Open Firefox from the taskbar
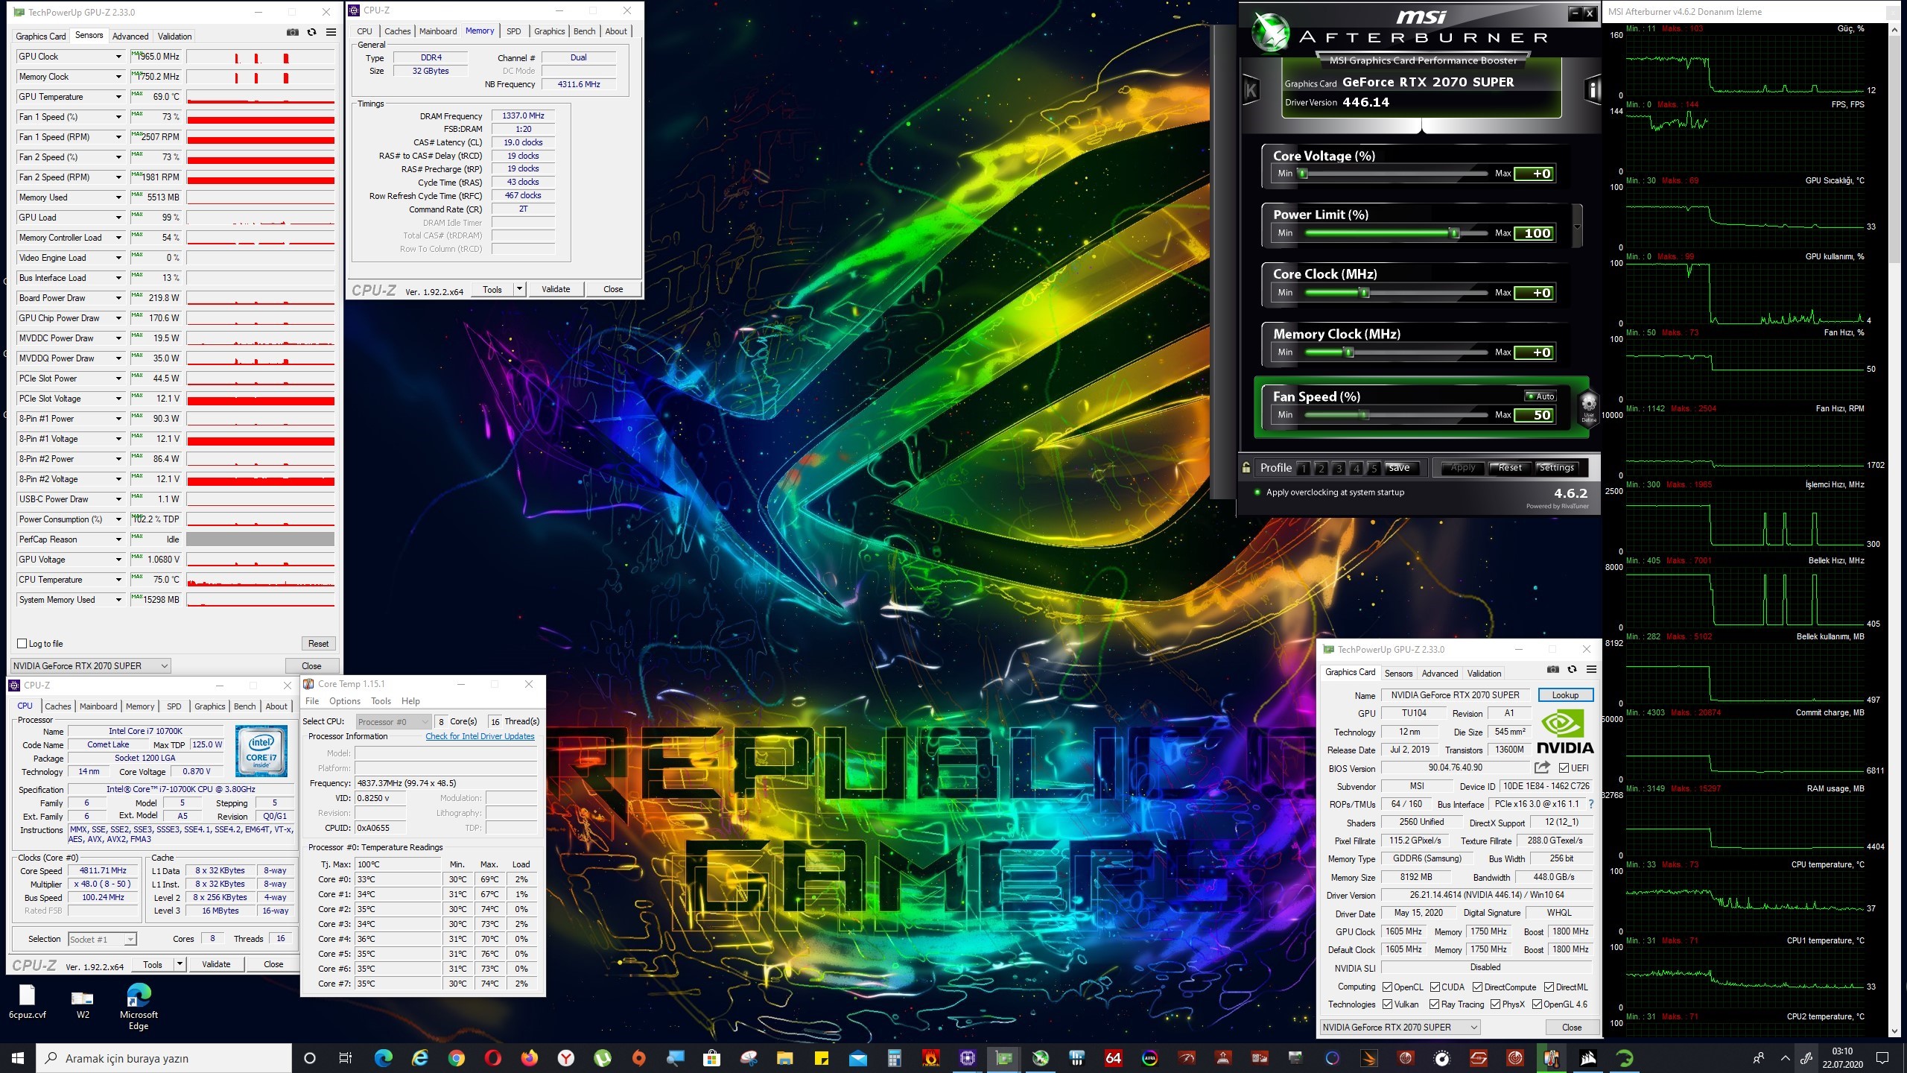Viewport: 1907px width, 1073px height. [530, 1058]
